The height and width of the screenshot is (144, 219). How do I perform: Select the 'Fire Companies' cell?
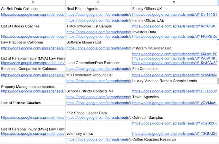[174, 68]
